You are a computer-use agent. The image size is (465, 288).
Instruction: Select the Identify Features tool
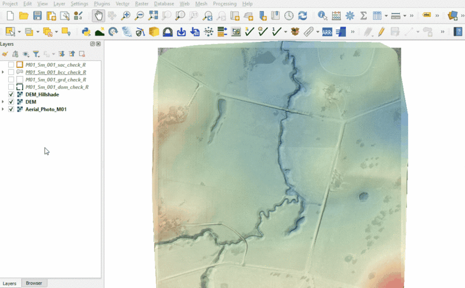[x=323, y=16]
